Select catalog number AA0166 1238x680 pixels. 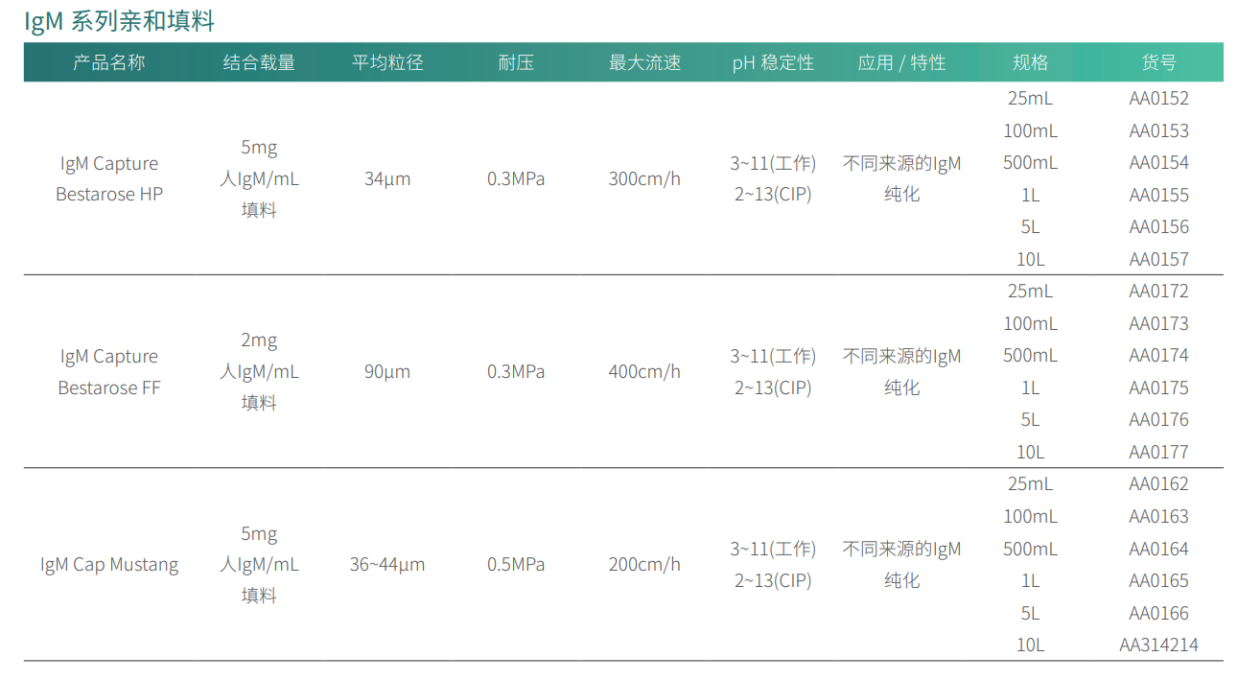click(x=1158, y=613)
